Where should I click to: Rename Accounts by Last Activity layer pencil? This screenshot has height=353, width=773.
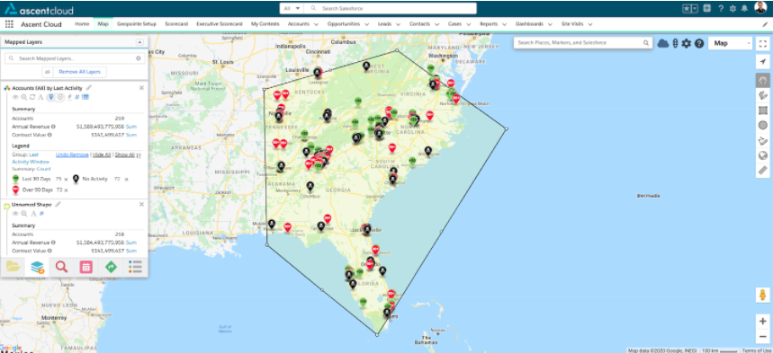click(x=89, y=88)
